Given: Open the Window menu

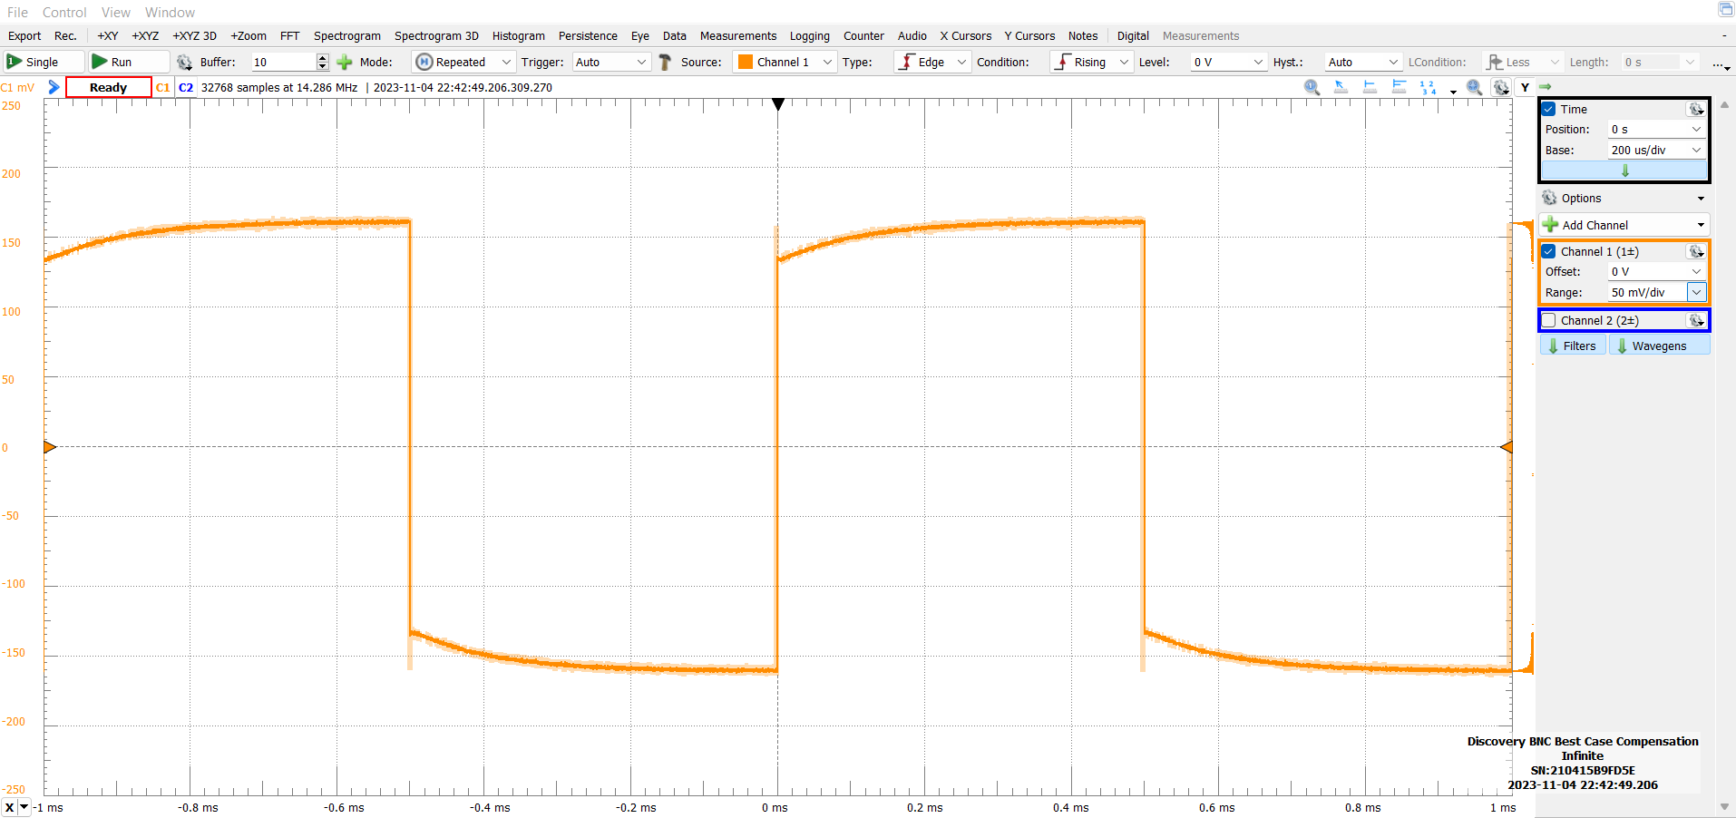Looking at the screenshot, I should [x=170, y=12].
